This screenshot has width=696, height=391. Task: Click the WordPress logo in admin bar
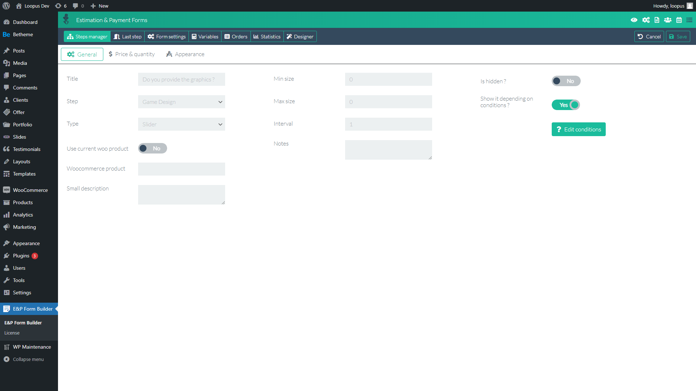6,6
